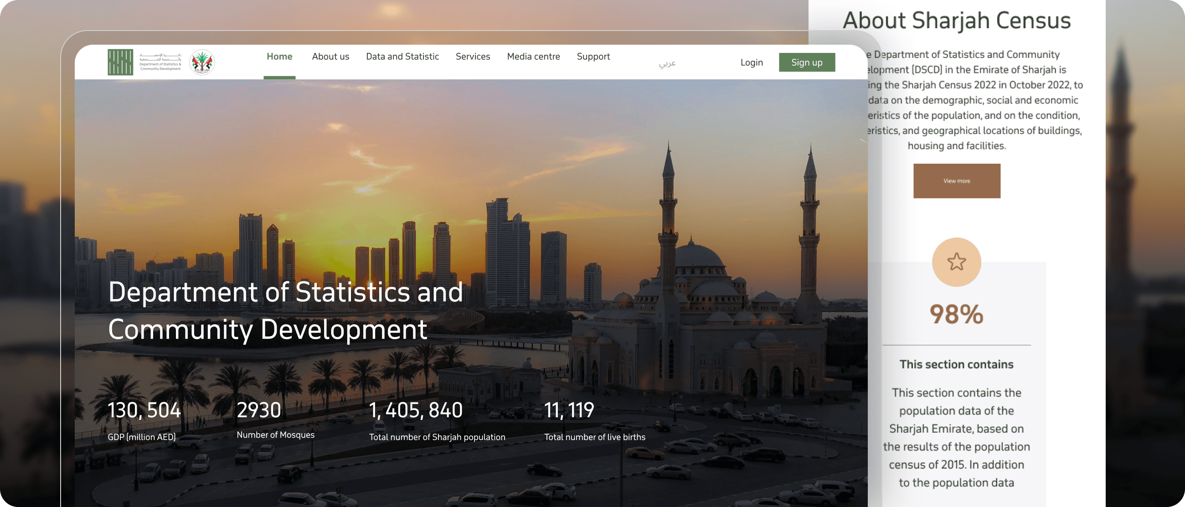1185x507 pixels.
Task: Open Data and Statistic menu
Action: 402,57
